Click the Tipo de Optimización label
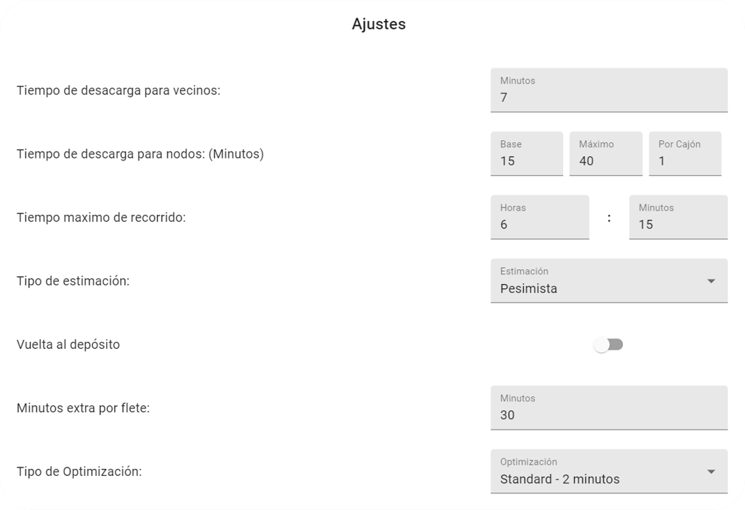The height and width of the screenshot is (510, 745). pyautogui.click(x=80, y=472)
